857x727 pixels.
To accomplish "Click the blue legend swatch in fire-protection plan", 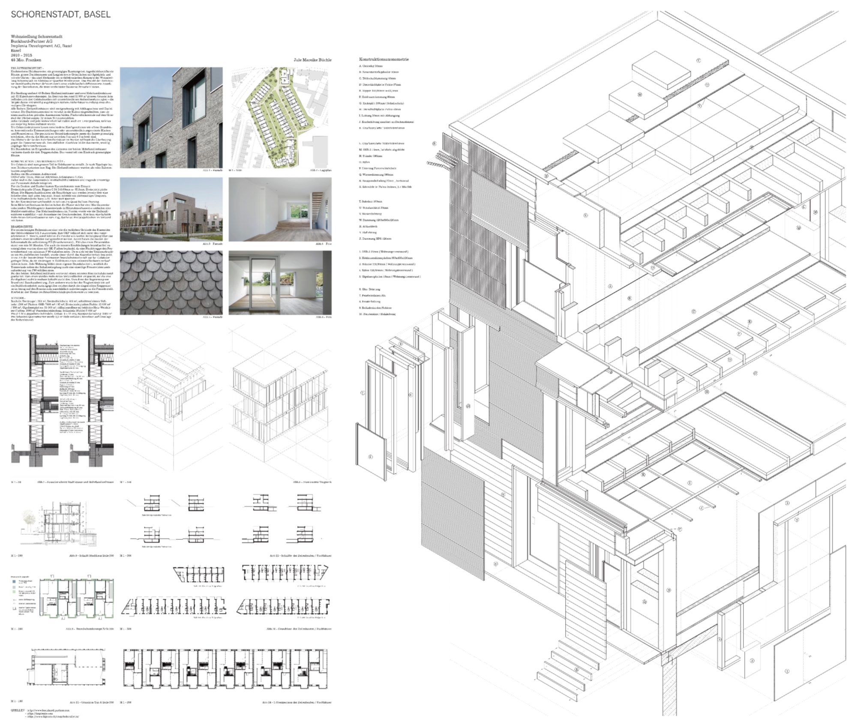I will click(14, 582).
